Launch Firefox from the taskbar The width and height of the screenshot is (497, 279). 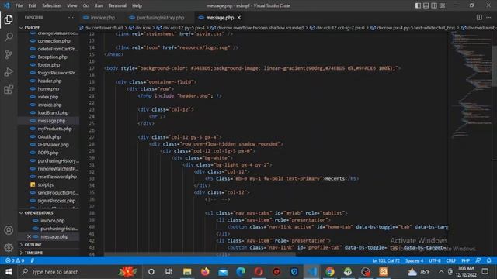pyautogui.click(x=205, y=272)
